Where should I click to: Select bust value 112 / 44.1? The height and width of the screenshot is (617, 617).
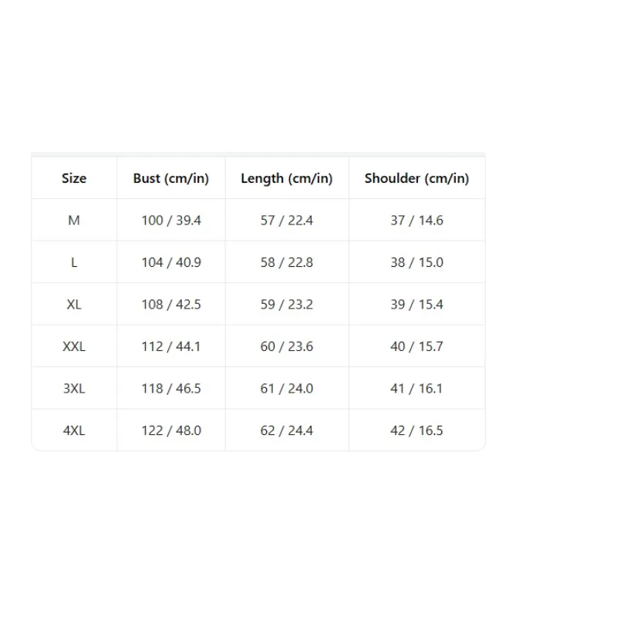point(171,346)
